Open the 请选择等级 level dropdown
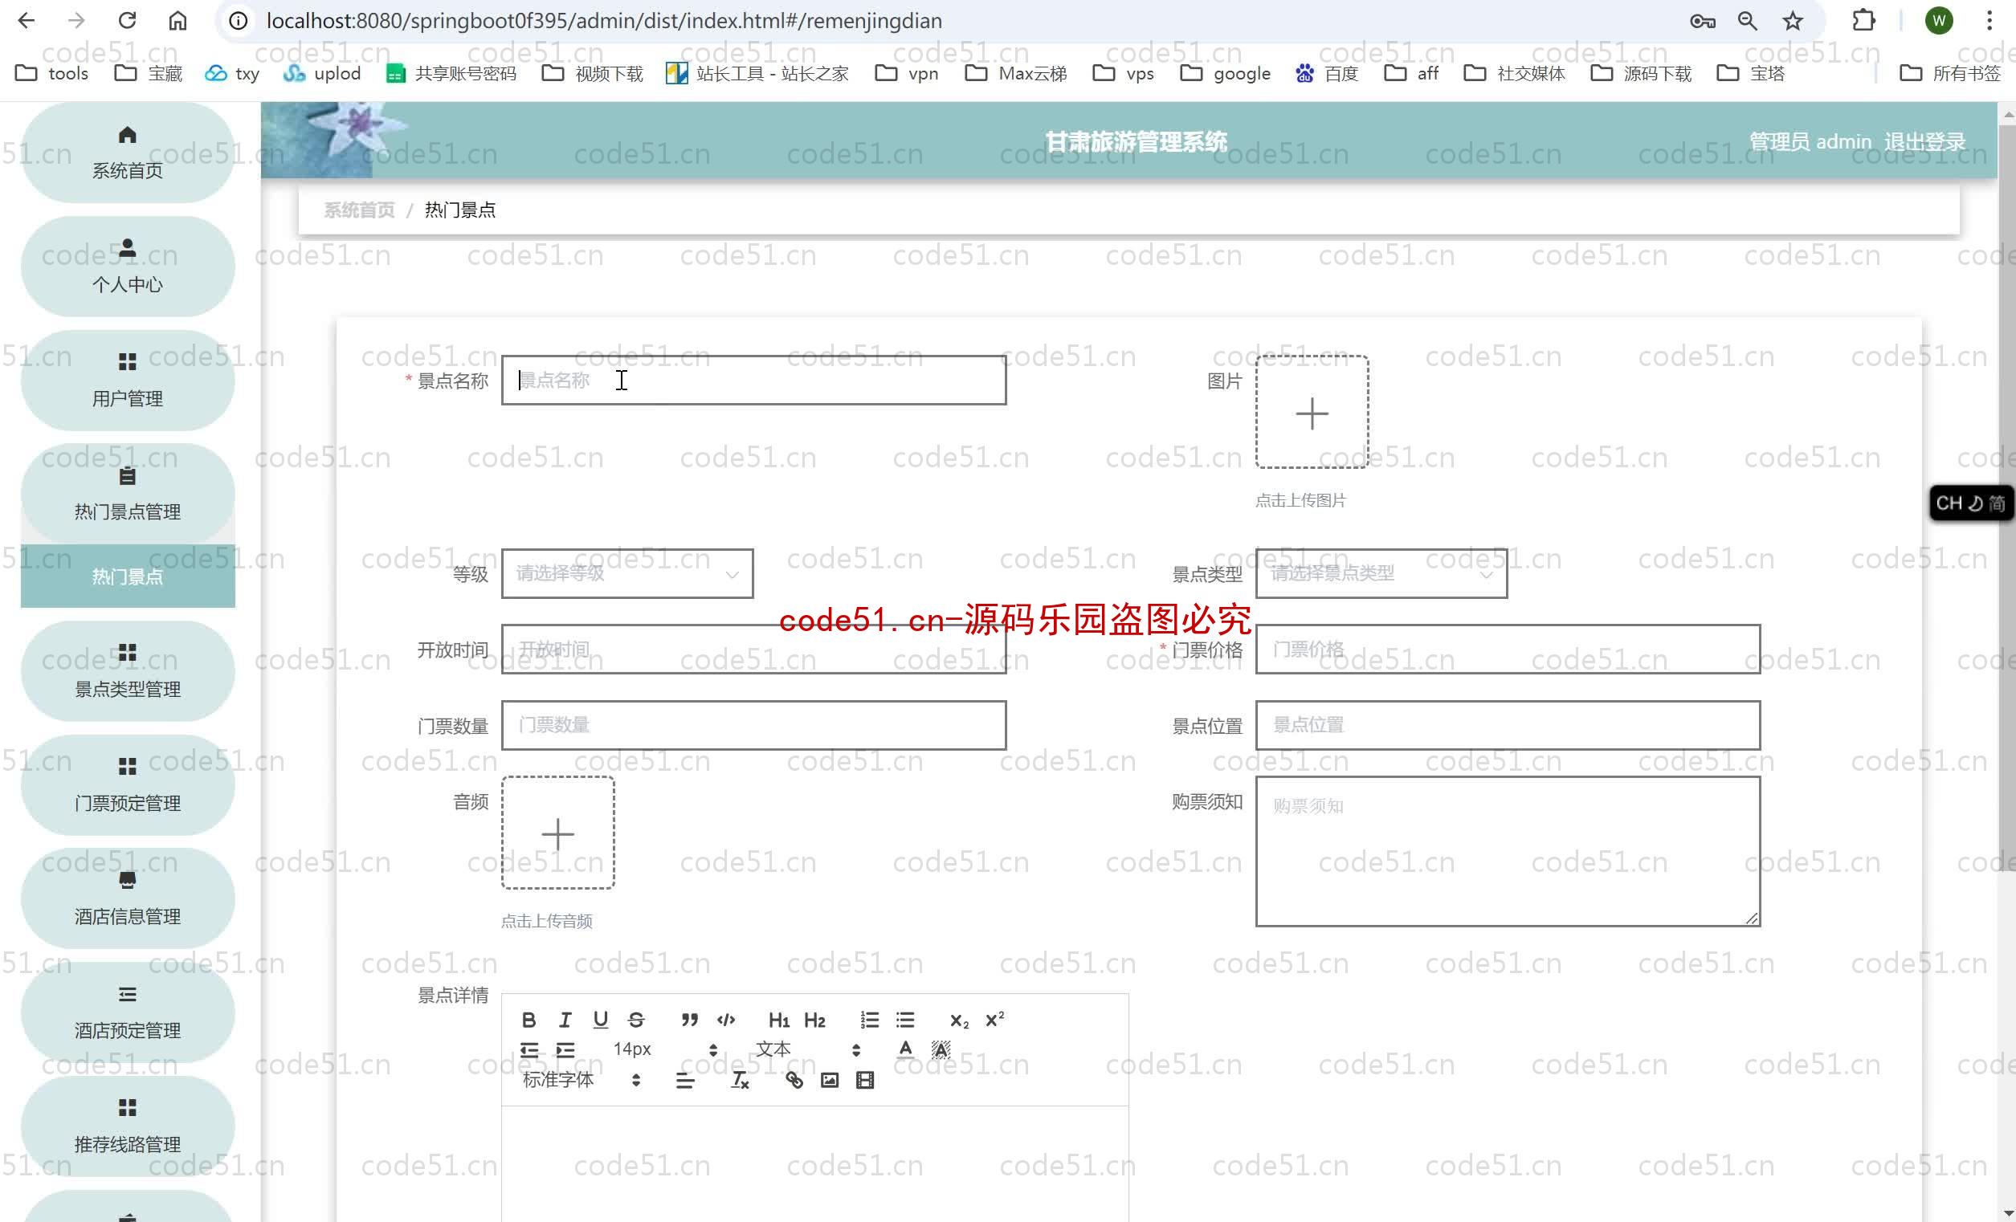This screenshot has height=1222, width=2016. click(x=627, y=574)
